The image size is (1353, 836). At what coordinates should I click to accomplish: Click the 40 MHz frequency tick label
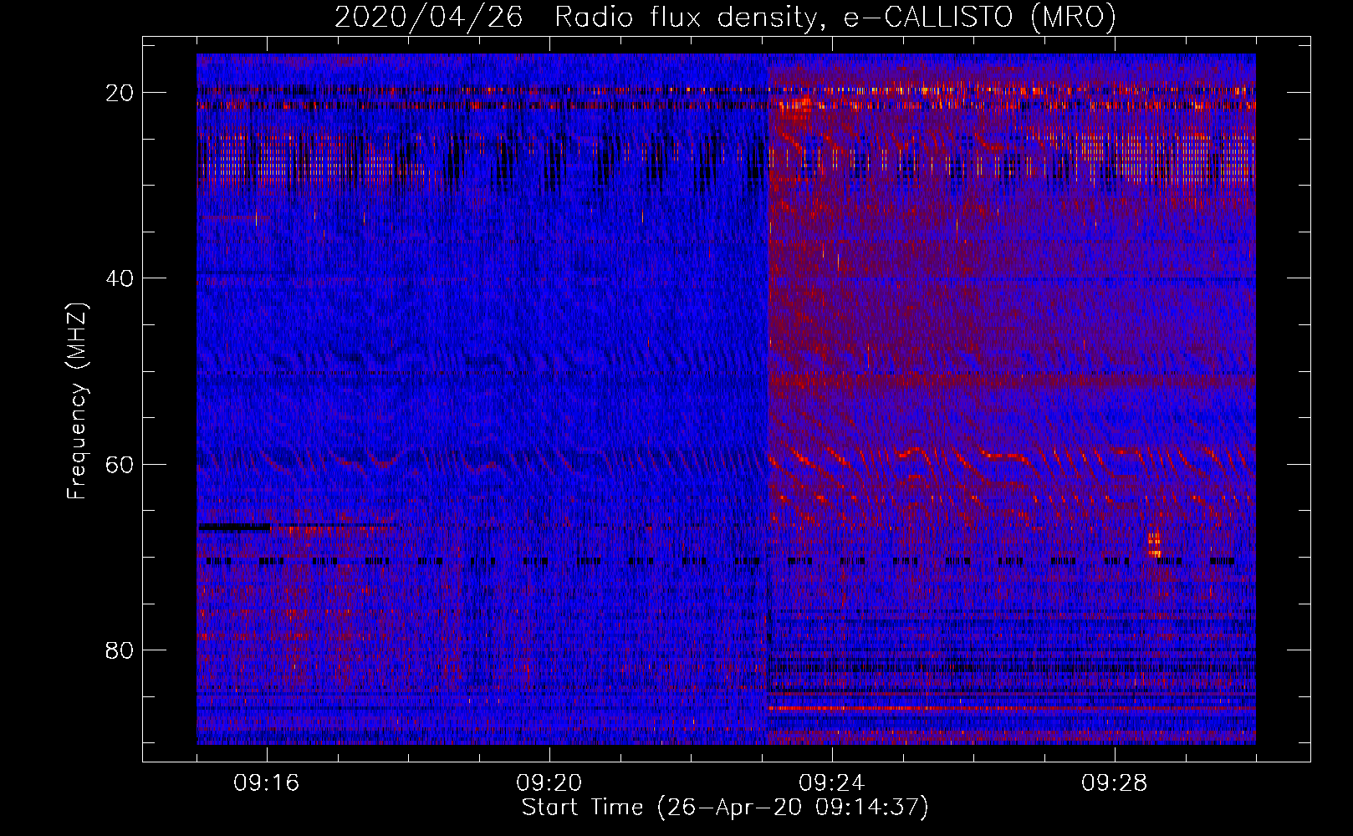click(120, 278)
